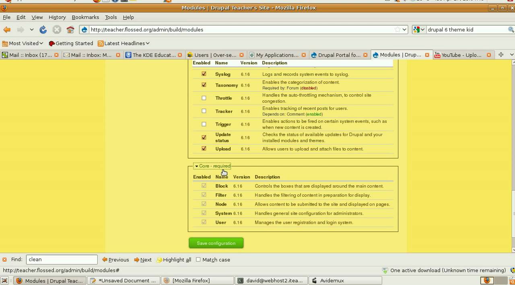This screenshot has width=515, height=285.
Task: Switch to the Drupal Portal fo... tab
Action: (x=339, y=55)
